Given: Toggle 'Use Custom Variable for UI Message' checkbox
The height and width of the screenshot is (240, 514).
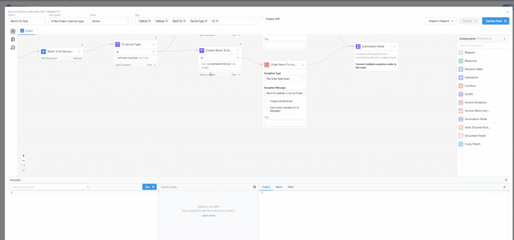Looking at the screenshot, I should point(266,108).
